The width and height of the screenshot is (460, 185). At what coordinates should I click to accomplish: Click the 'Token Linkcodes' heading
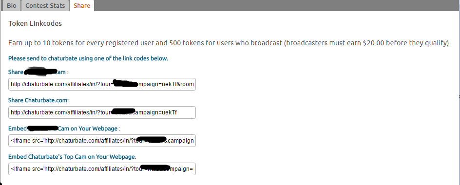pyautogui.click(x=35, y=23)
